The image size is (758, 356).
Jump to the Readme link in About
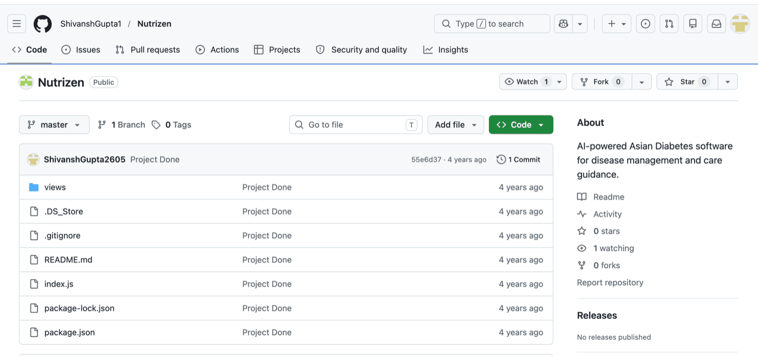click(x=601, y=197)
